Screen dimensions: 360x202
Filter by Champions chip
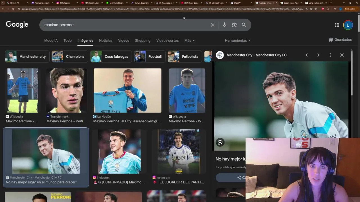(x=70, y=56)
